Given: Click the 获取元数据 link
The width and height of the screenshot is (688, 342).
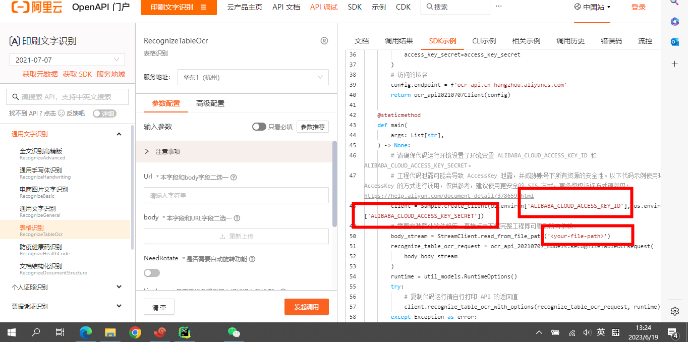Looking at the screenshot, I should 40,74.
